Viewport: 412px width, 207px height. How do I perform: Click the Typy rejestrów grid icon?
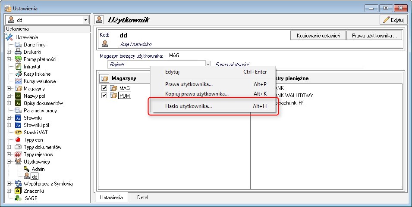click(x=18, y=154)
